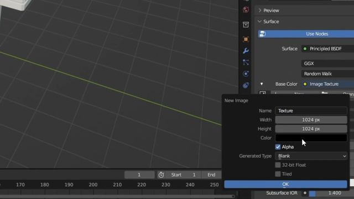Click frame 230 on the timeline ruler

tap(166, 185)
